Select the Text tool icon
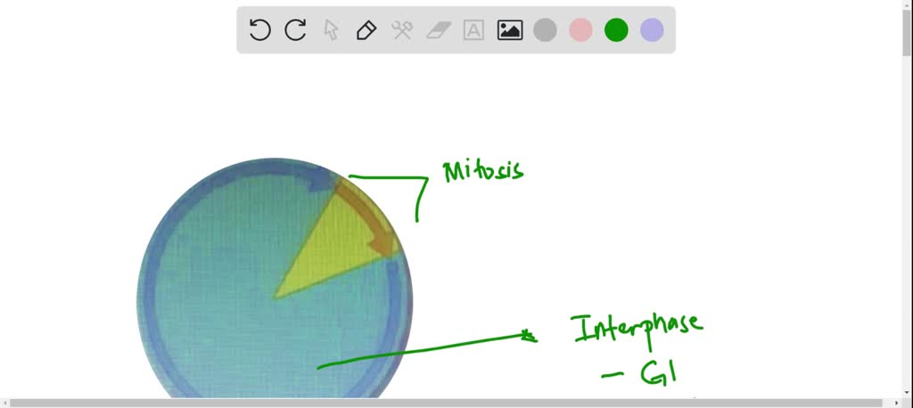This screenshot has width=913, height=408. point(473,29)
